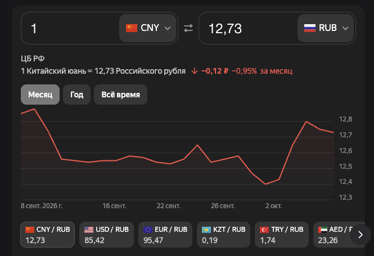Select the USD / RUB currency pair chip
The image size is (374, 256).
click(x=106, y=235)
